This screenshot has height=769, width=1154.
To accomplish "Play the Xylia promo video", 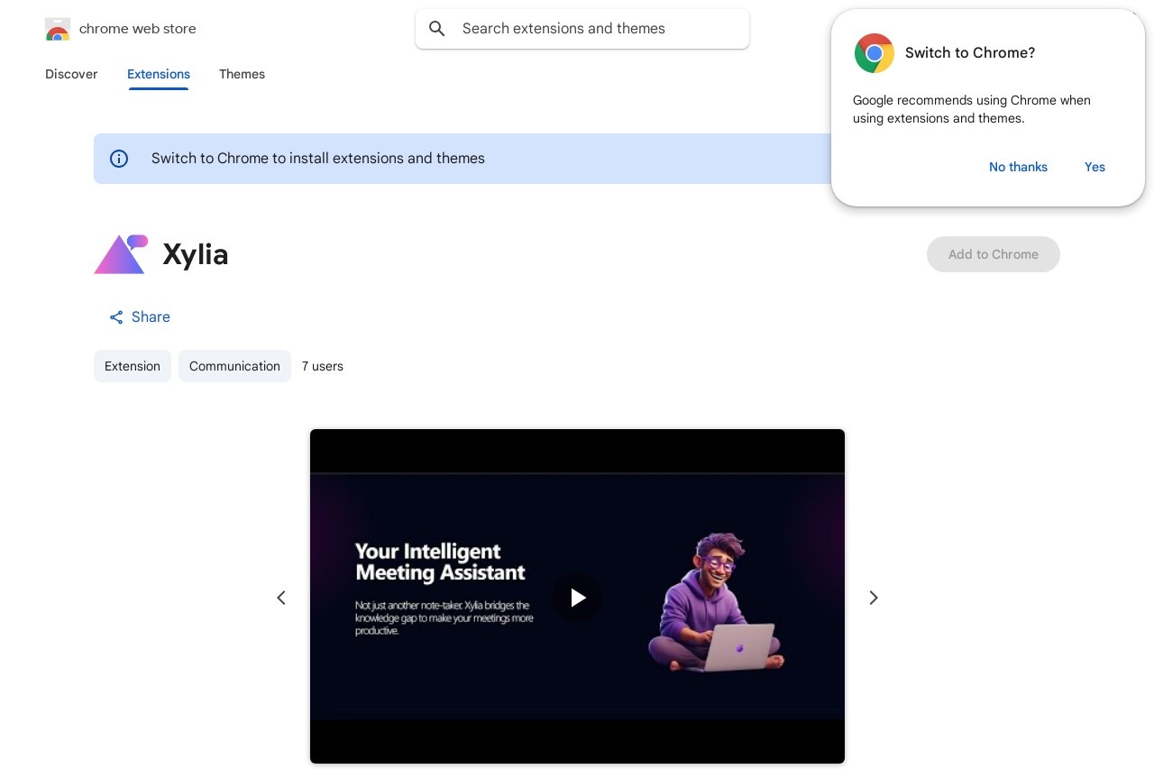I will (577, 597).
